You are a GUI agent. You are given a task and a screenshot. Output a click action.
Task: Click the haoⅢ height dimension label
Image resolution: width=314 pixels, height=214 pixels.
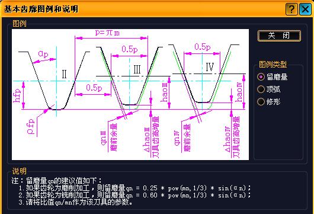tap(165, 92)
